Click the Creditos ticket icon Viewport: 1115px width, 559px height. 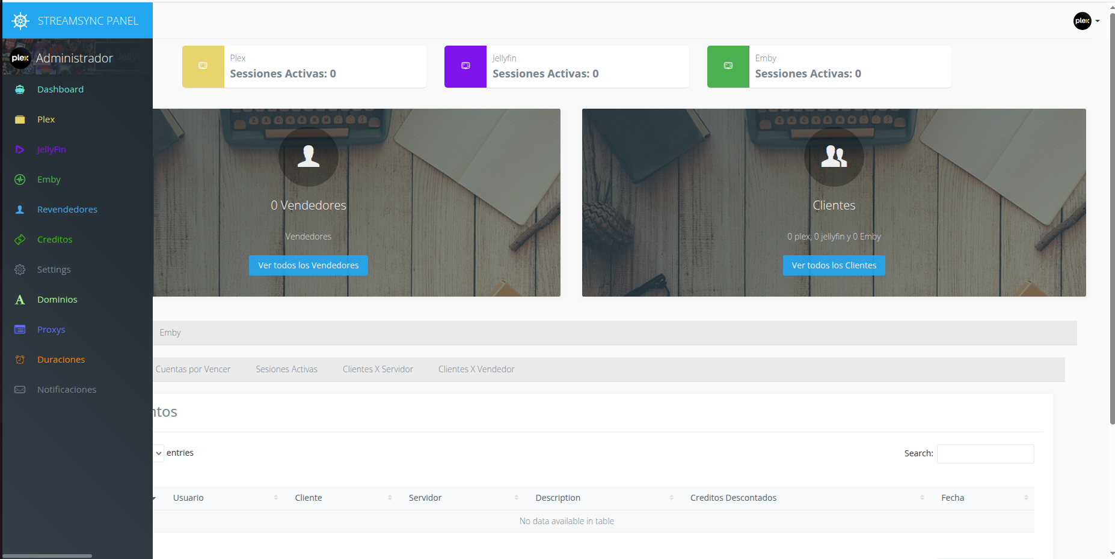click(20, 240)
